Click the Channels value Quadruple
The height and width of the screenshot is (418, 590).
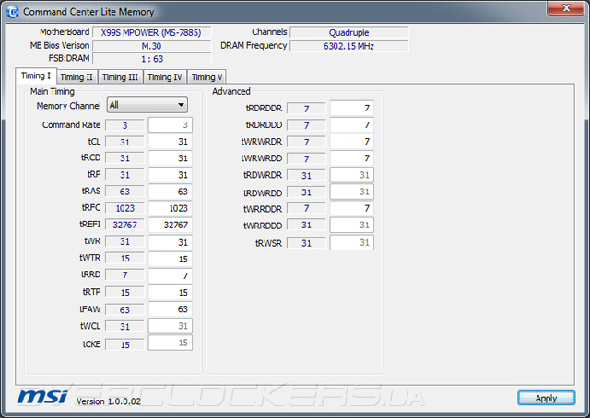pos(348,33)
